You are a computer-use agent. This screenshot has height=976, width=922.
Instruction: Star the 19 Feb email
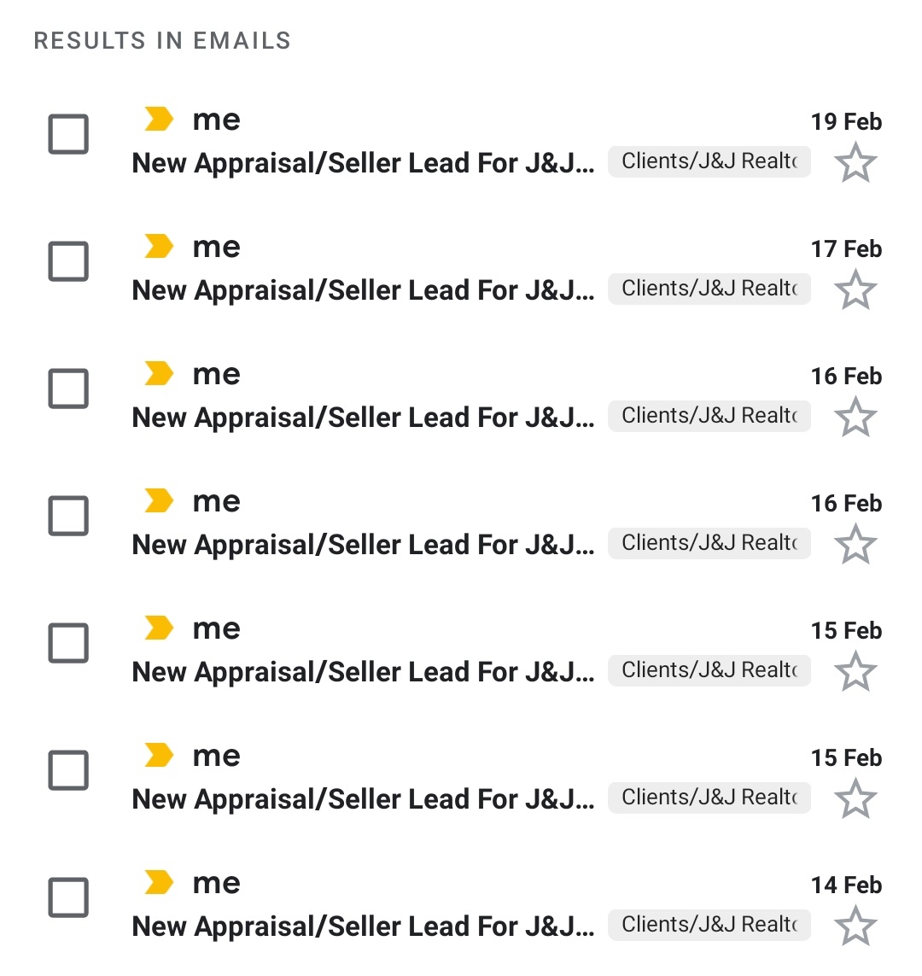(855, 163)
